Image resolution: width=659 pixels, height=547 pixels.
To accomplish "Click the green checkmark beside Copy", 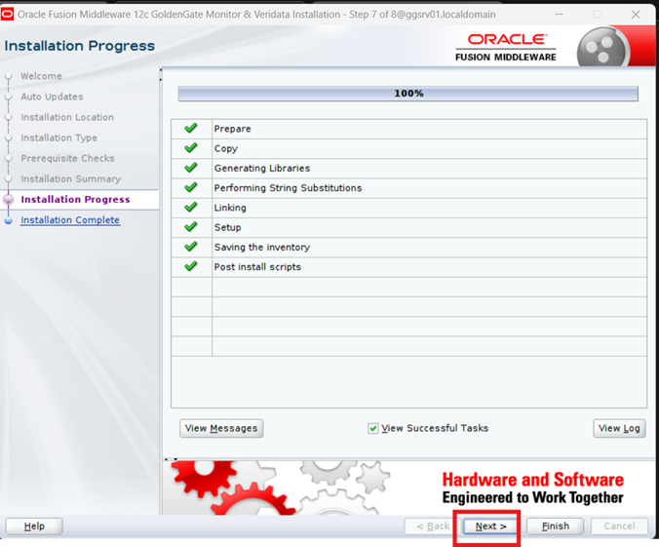I will tap(191, 148).
